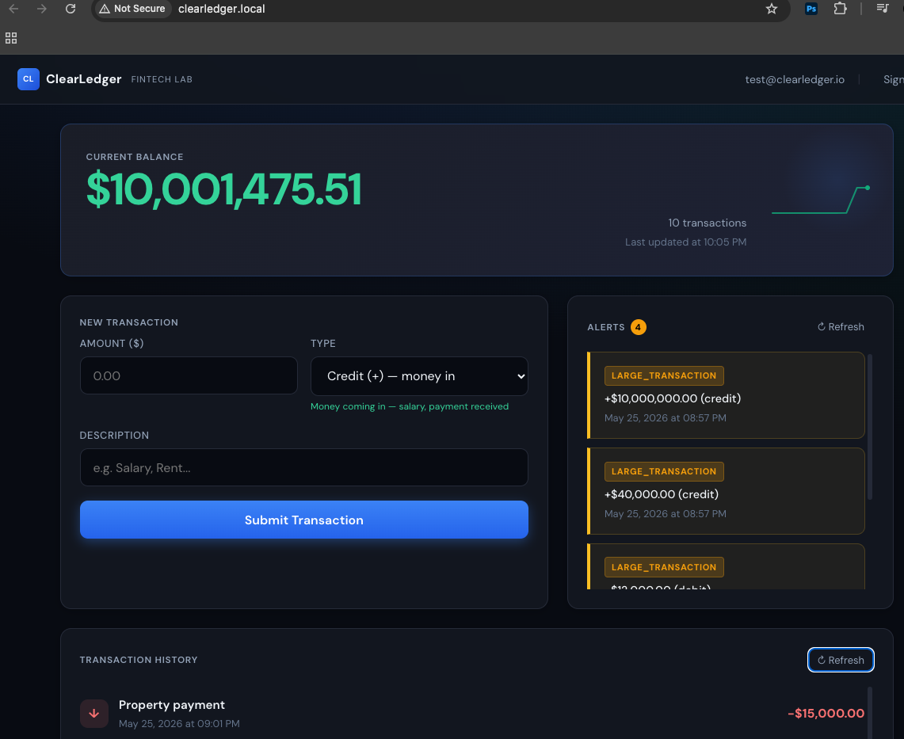Click the ClearLedger brand name
Screen dimensions: 904x739
click(84, 79)
